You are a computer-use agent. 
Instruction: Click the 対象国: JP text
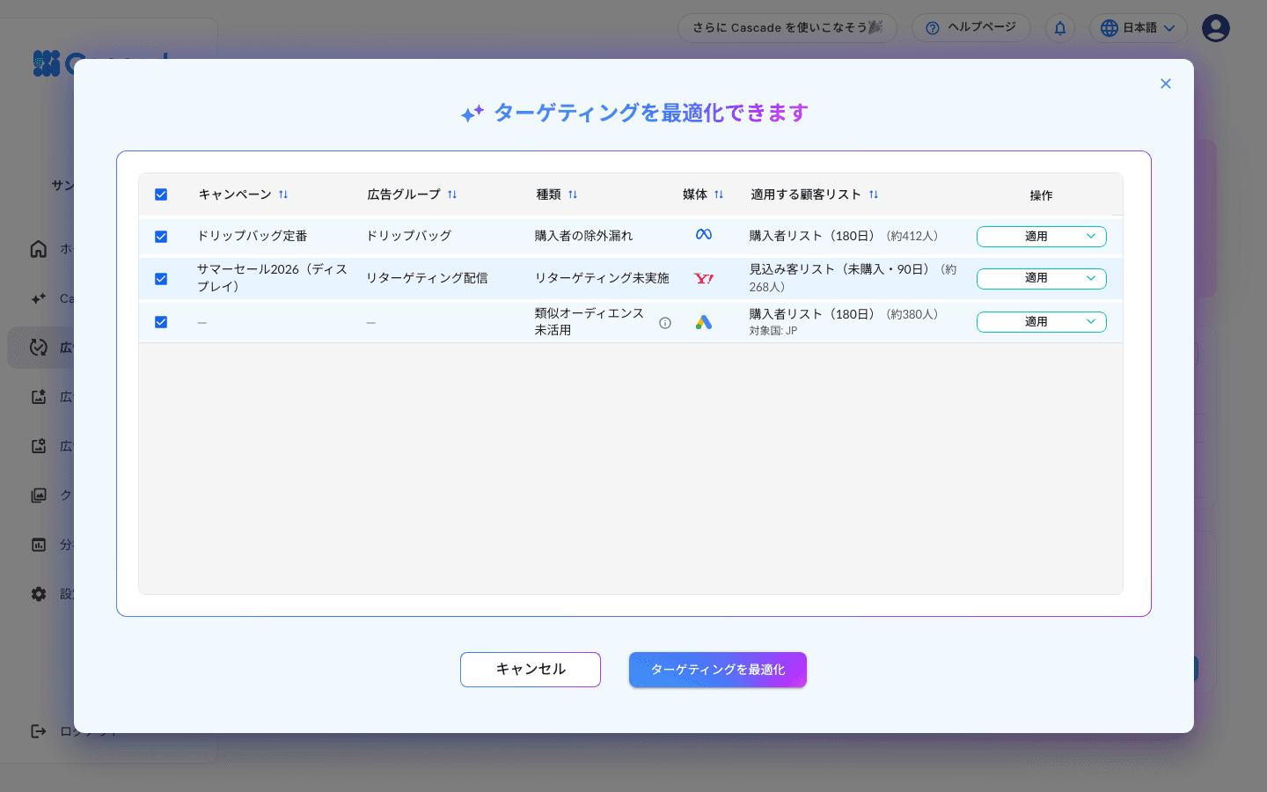(x=773, y=331)
